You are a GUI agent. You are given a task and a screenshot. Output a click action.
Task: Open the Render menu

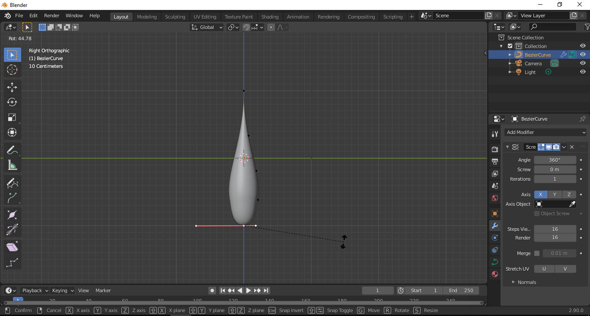tap(51, 16)
